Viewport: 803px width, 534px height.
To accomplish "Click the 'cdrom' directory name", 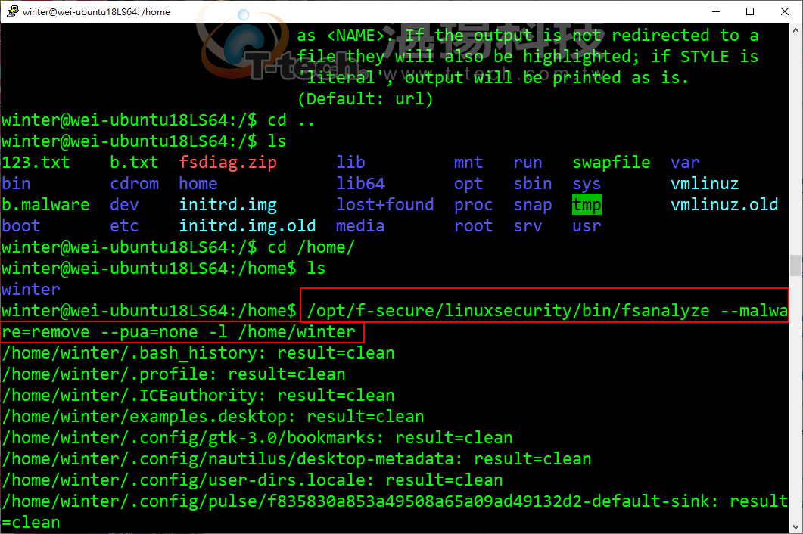I will click(x=134, y=183).
